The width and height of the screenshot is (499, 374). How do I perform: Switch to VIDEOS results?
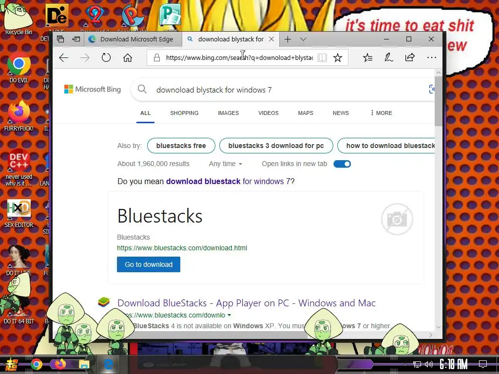269,113
